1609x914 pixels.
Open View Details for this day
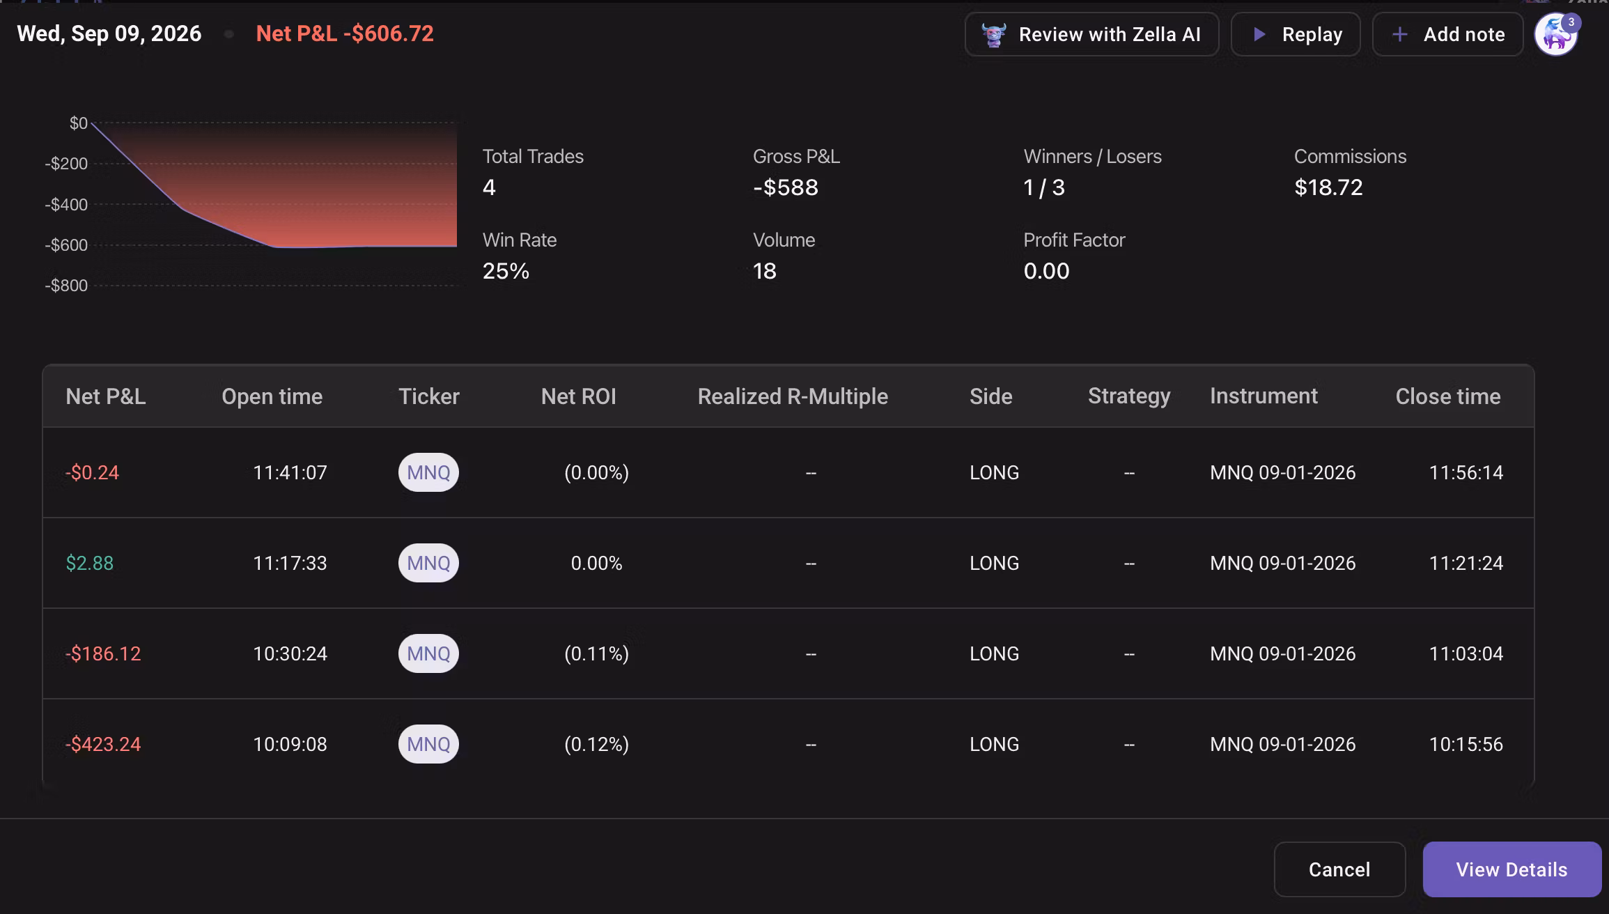click(x=1511, y=869)
